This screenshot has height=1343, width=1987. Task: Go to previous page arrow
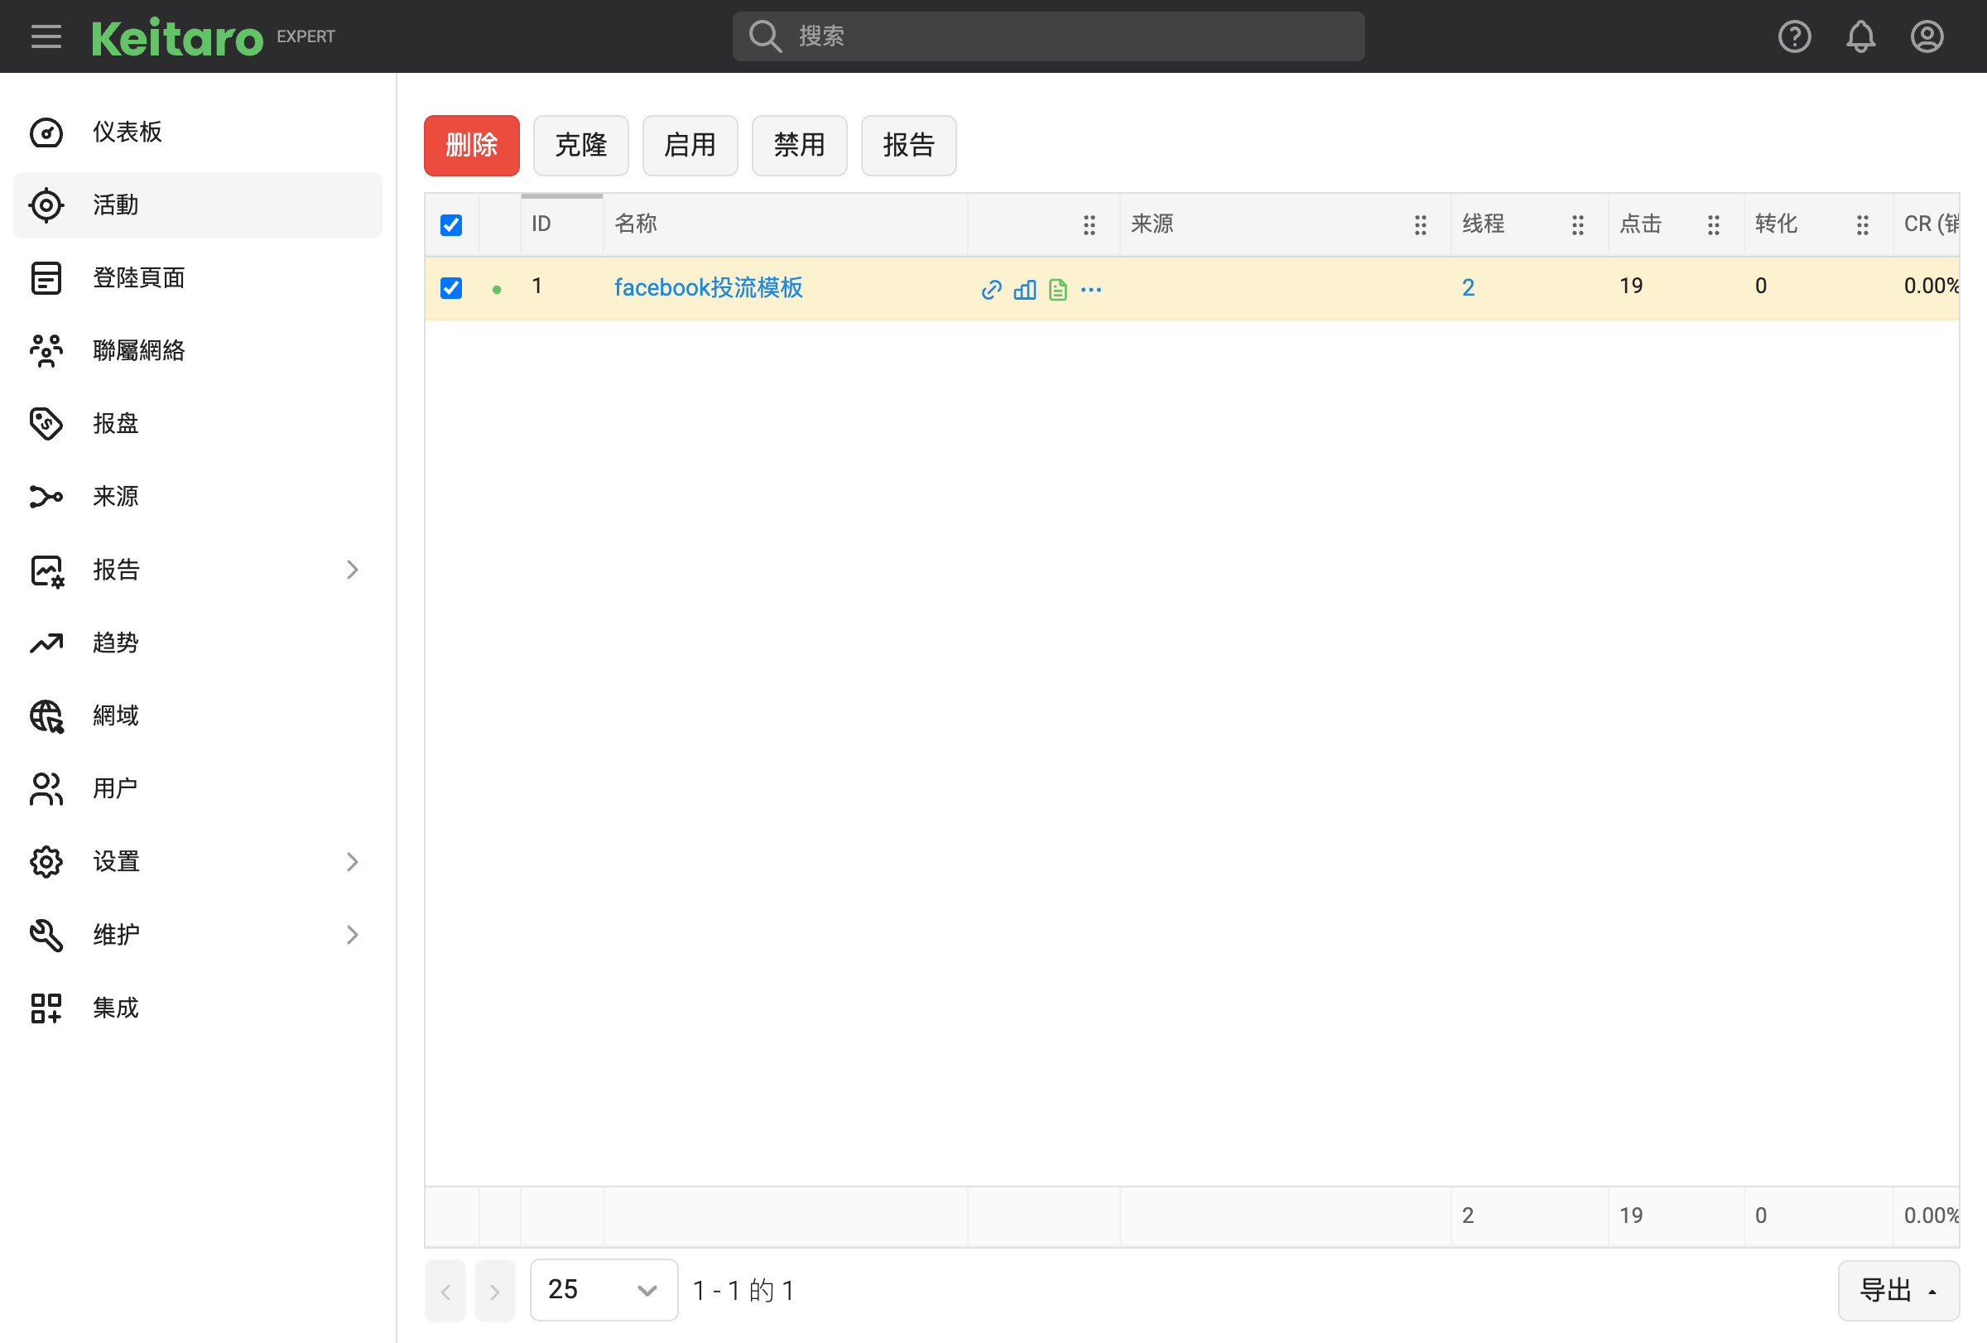[x=445, y=1291]
